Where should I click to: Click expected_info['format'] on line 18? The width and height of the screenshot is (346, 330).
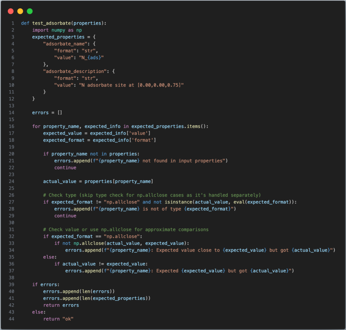pyautogui.click(x=124, y=140)
